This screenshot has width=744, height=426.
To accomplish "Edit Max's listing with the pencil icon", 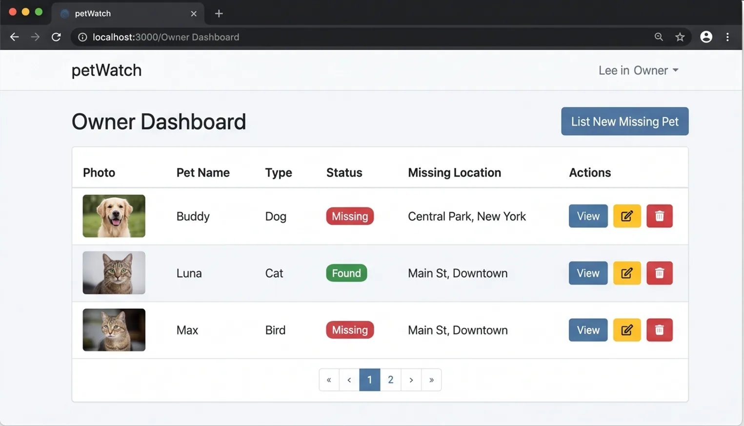I will (x=627, y=330).
